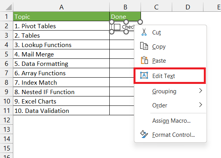Select the column B header
The height and width of the screenshot is (158, 221).
125,7
